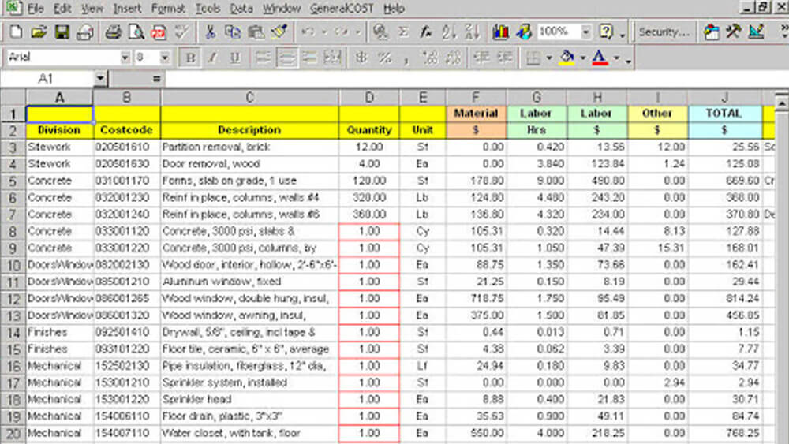The height and width of the screenshot is (444, 789).
Task: Apply the yellow Fill Color bucket
Action: (567, 58)
